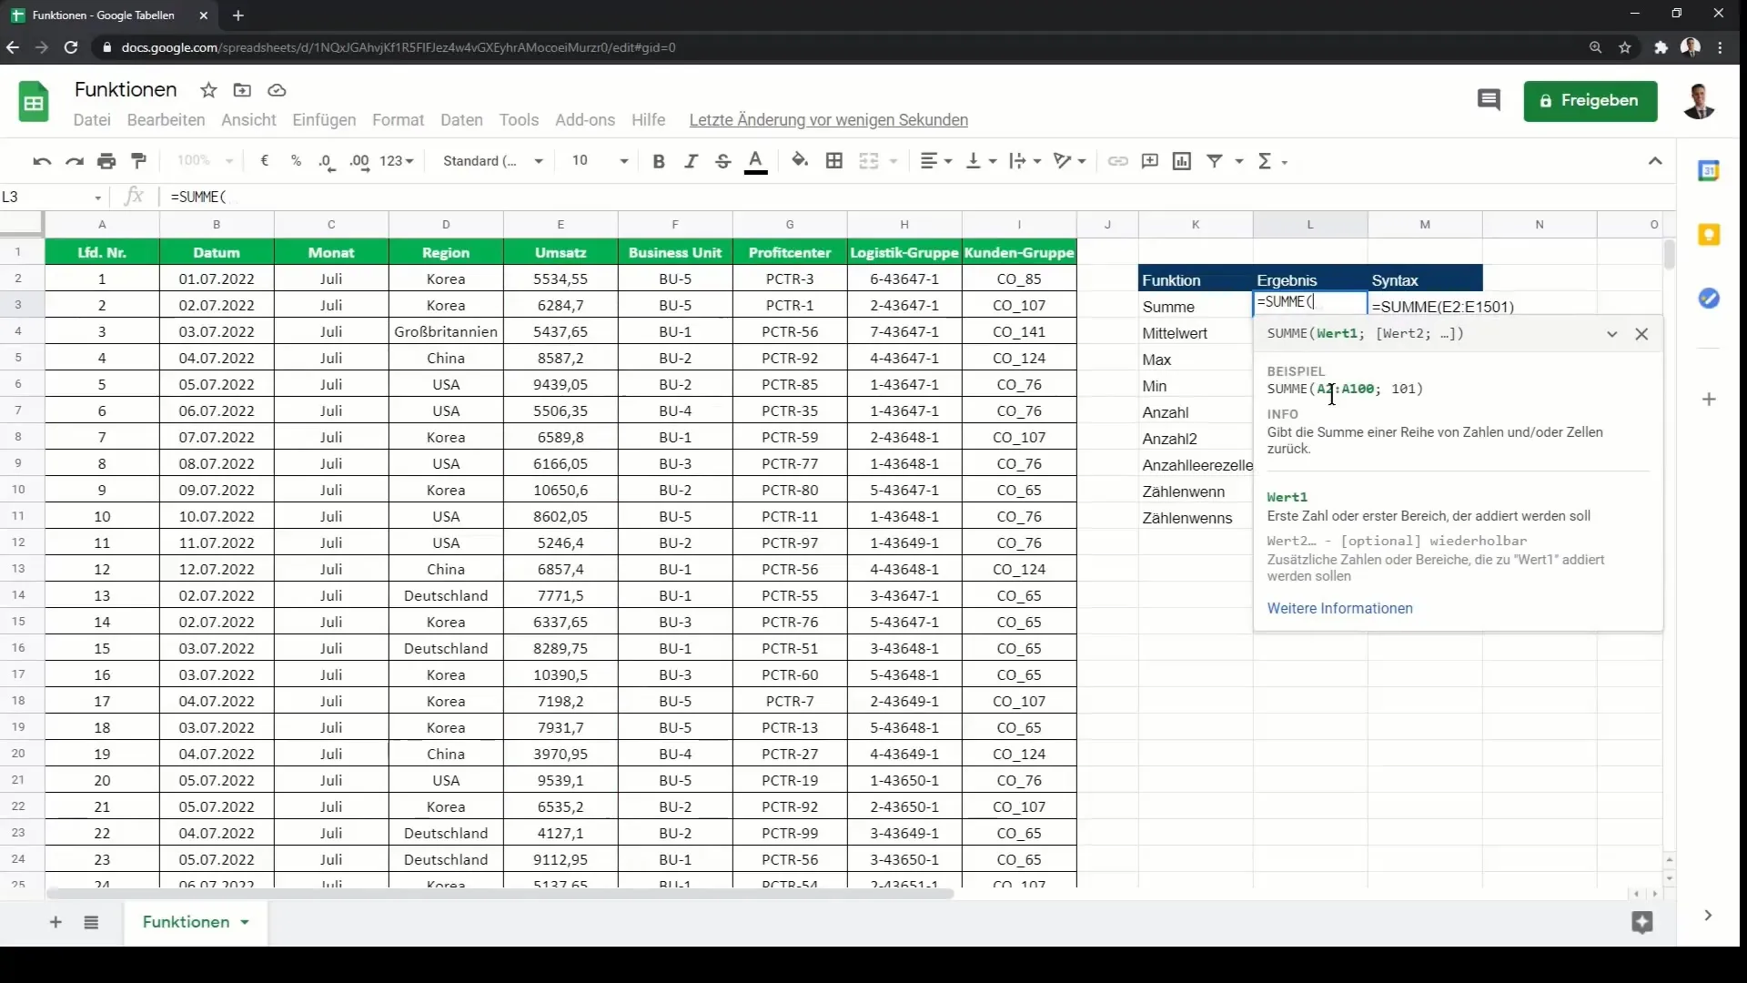
Task: Open the Datei menu
Action: [x=92, y=120]
